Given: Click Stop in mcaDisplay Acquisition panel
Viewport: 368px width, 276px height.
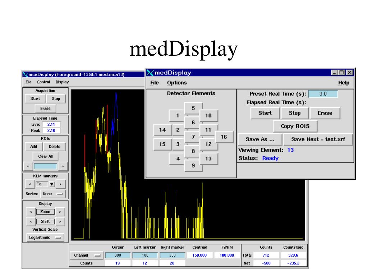Looking at the screenshot, I should pyautogui.click(x=56, y=99).
